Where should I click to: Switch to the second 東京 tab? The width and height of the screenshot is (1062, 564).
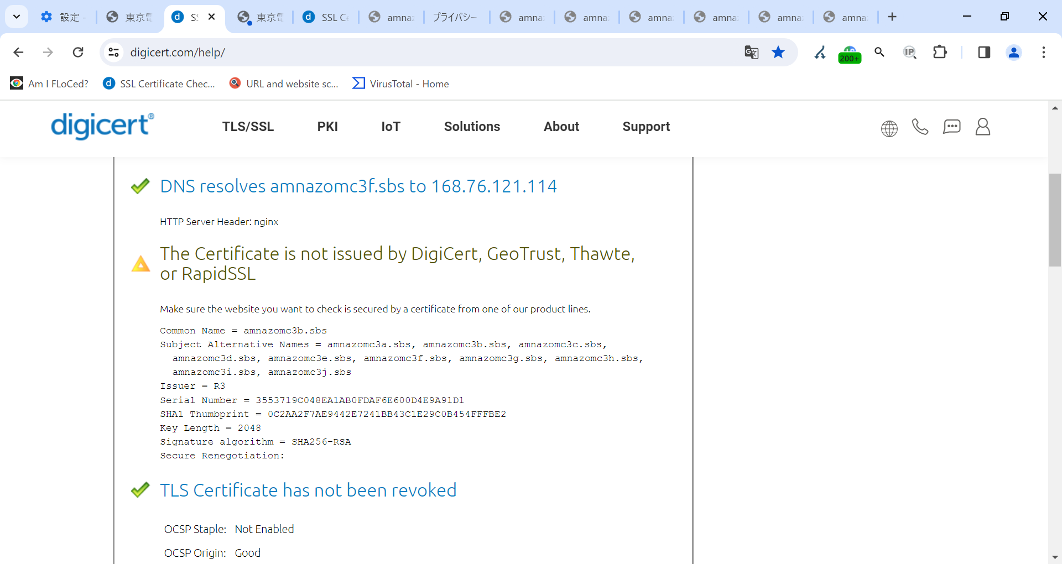[260, 17]
